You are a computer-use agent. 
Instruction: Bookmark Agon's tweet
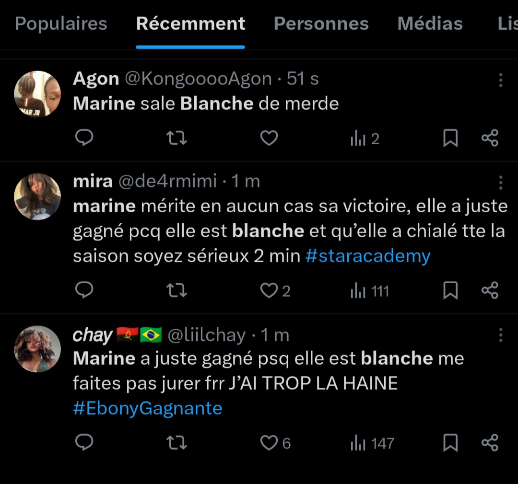click(450, 138)
